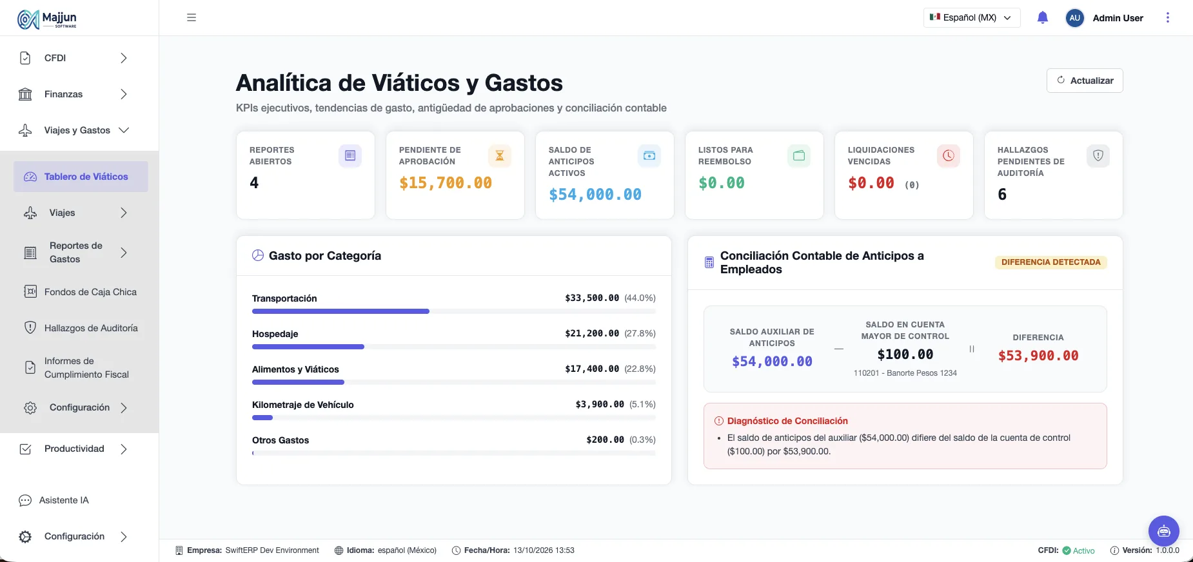Click the shield icon on Hallazgos Pendientes card

pos(1098,155)
